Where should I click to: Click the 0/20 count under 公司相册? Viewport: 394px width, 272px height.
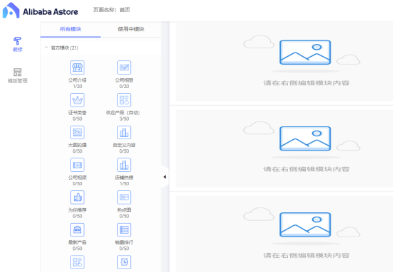pos(124,87)
